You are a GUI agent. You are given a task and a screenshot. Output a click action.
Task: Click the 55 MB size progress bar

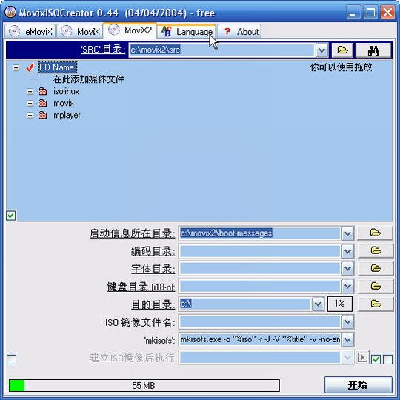pos(144,385)
